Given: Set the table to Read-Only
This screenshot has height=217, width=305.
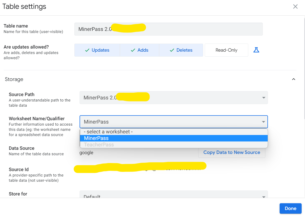Looking at the screenshot, I should tap(226, 50).
